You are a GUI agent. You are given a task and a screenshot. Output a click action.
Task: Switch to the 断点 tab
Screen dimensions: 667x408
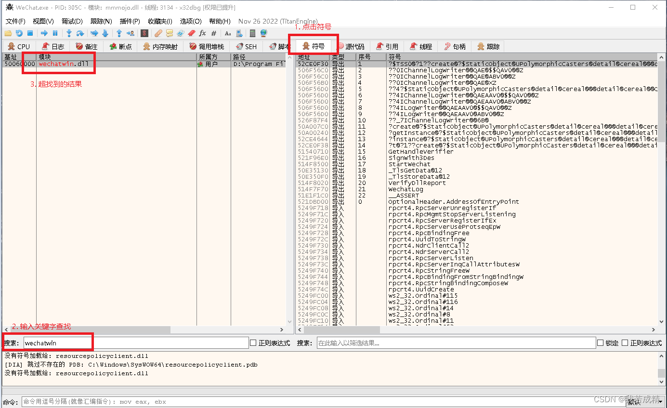(120, 47)
